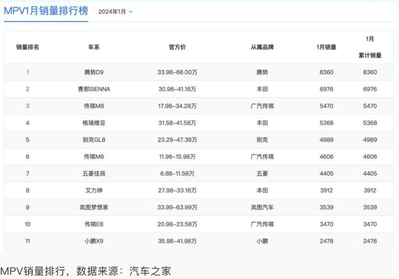Click rank number 4 in the ranking column
Screen dimensions: 399x279
click(27, 123)
